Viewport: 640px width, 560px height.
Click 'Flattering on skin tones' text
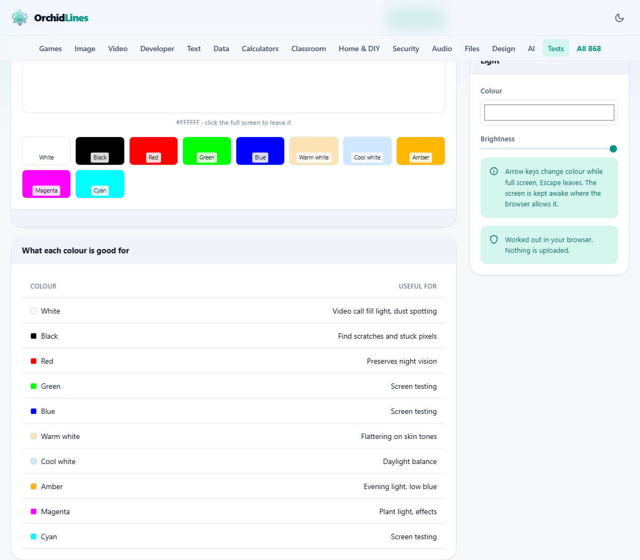(x=399, y=436)
